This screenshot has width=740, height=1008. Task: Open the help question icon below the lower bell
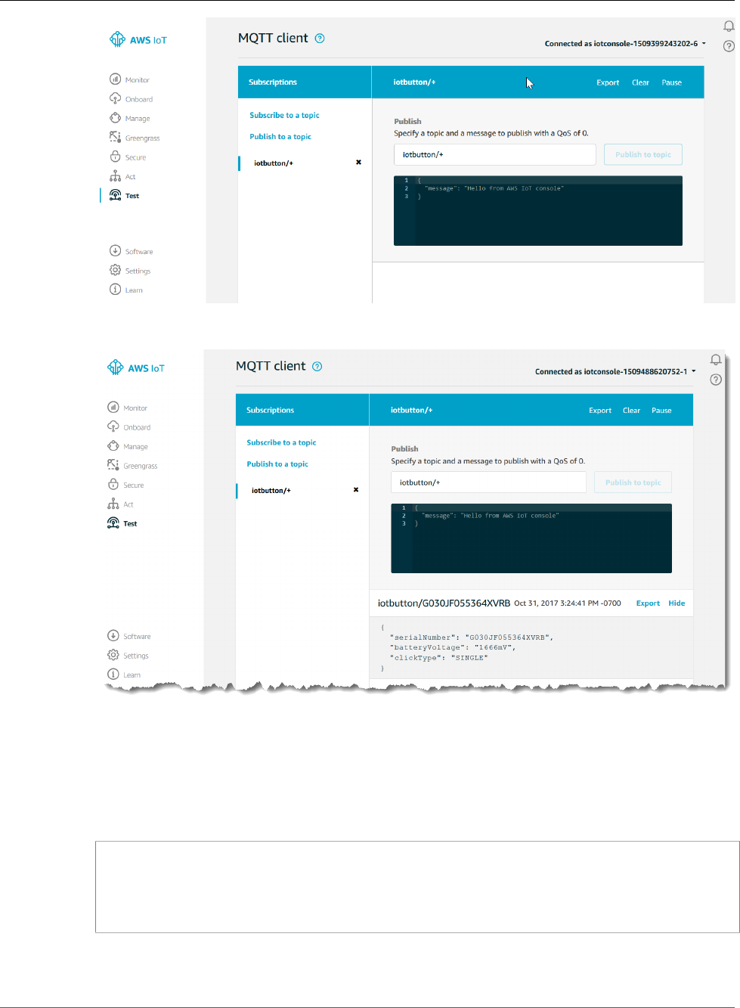pyautogui.click(x=716, y=380)
